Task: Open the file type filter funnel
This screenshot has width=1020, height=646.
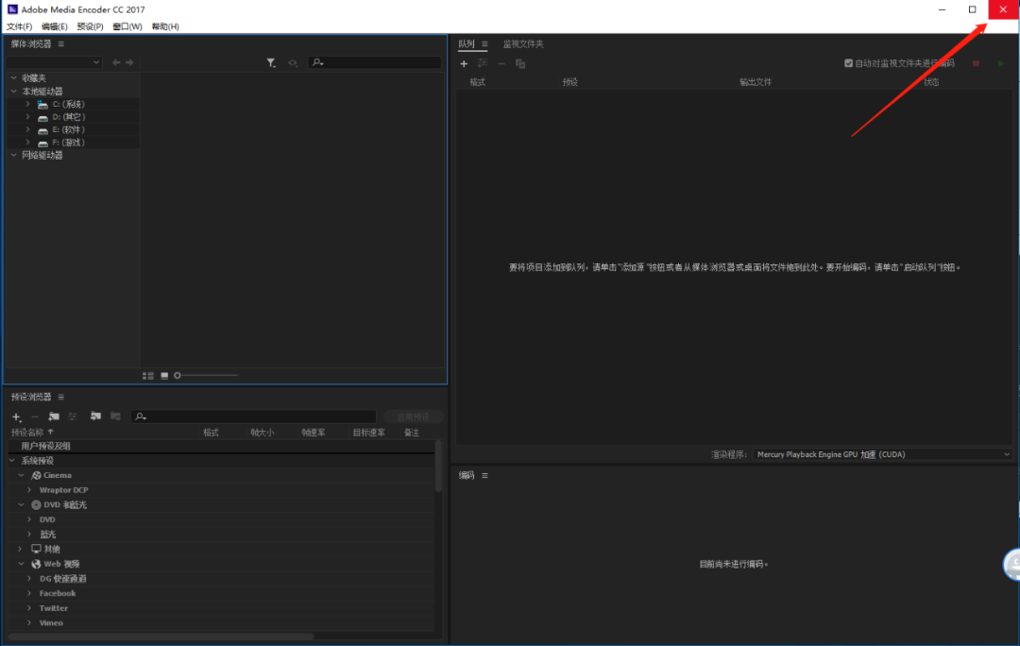Action: point(271,63)
